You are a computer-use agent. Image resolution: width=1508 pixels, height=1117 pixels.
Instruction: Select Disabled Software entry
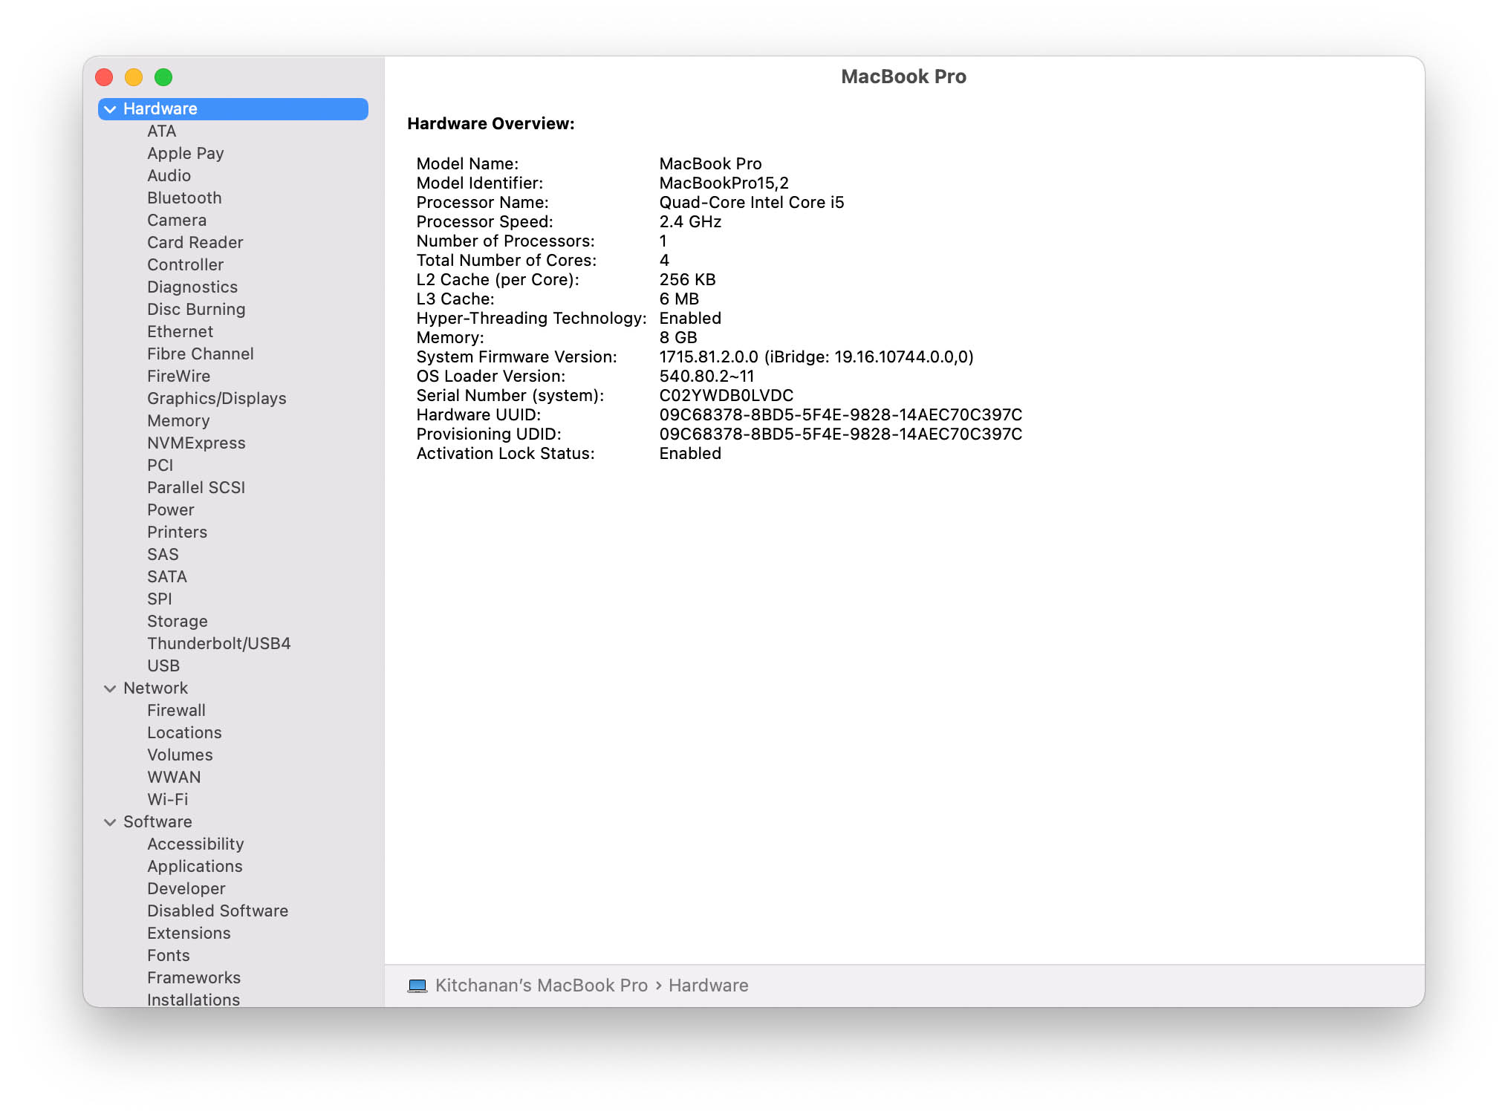point(218,911)
